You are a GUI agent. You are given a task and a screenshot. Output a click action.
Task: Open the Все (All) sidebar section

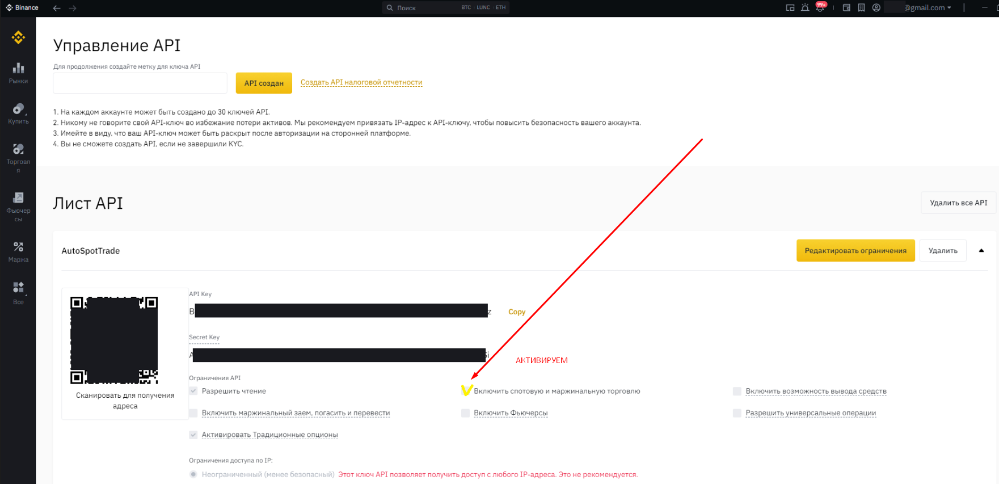[x=18, y=293]
